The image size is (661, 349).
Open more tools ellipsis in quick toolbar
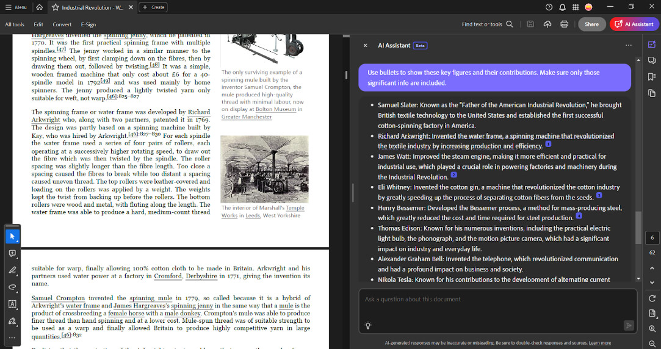(12, 337)
